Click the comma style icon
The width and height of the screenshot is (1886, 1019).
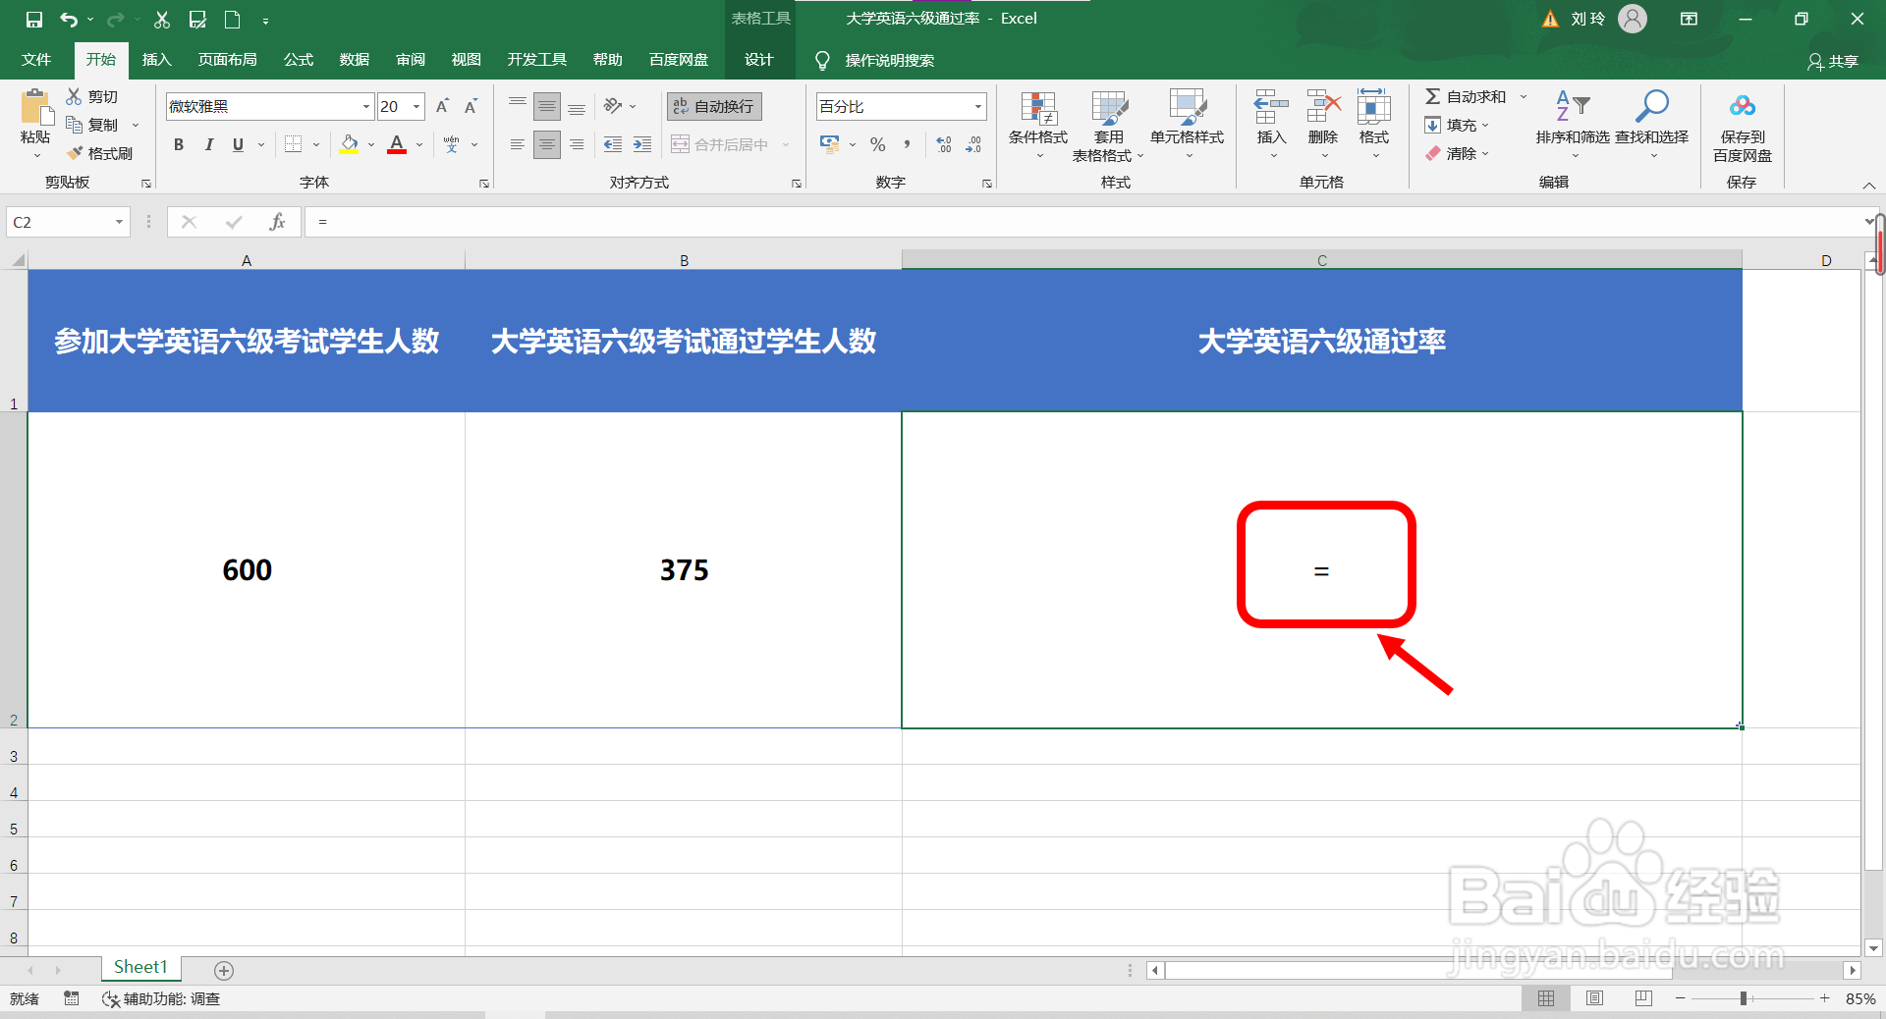coord(907,144)
